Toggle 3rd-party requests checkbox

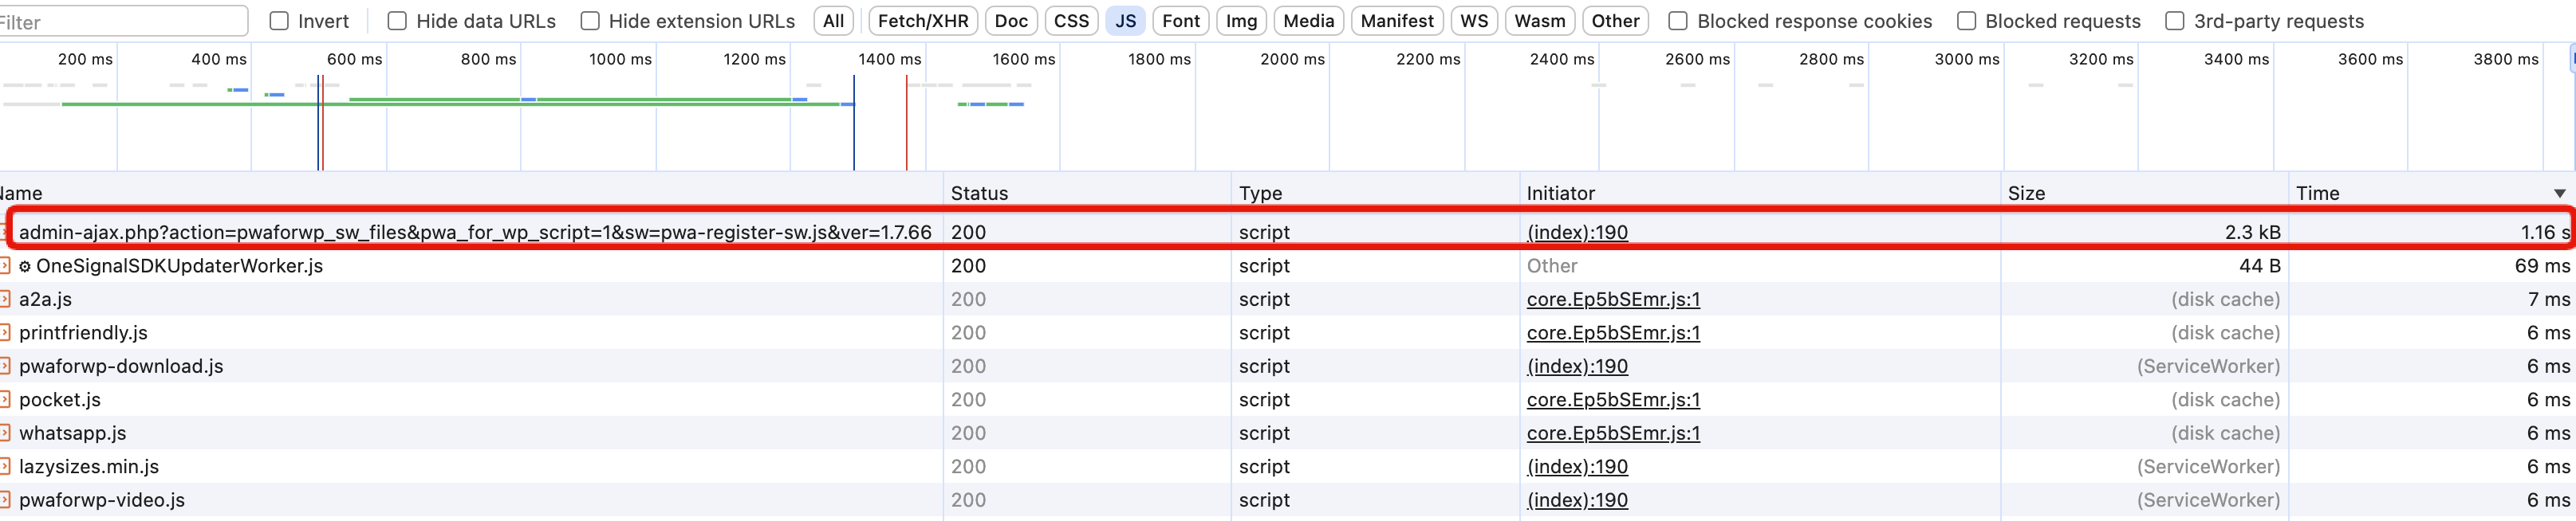pos(2174,21)
